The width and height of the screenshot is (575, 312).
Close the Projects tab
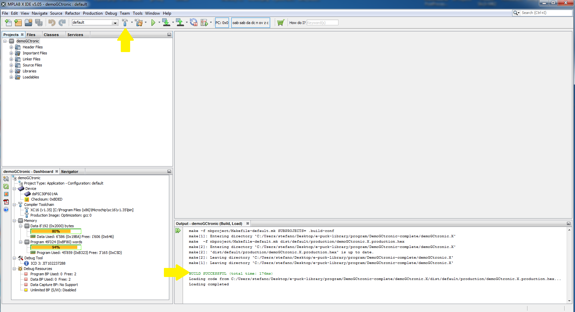[22, 35]
